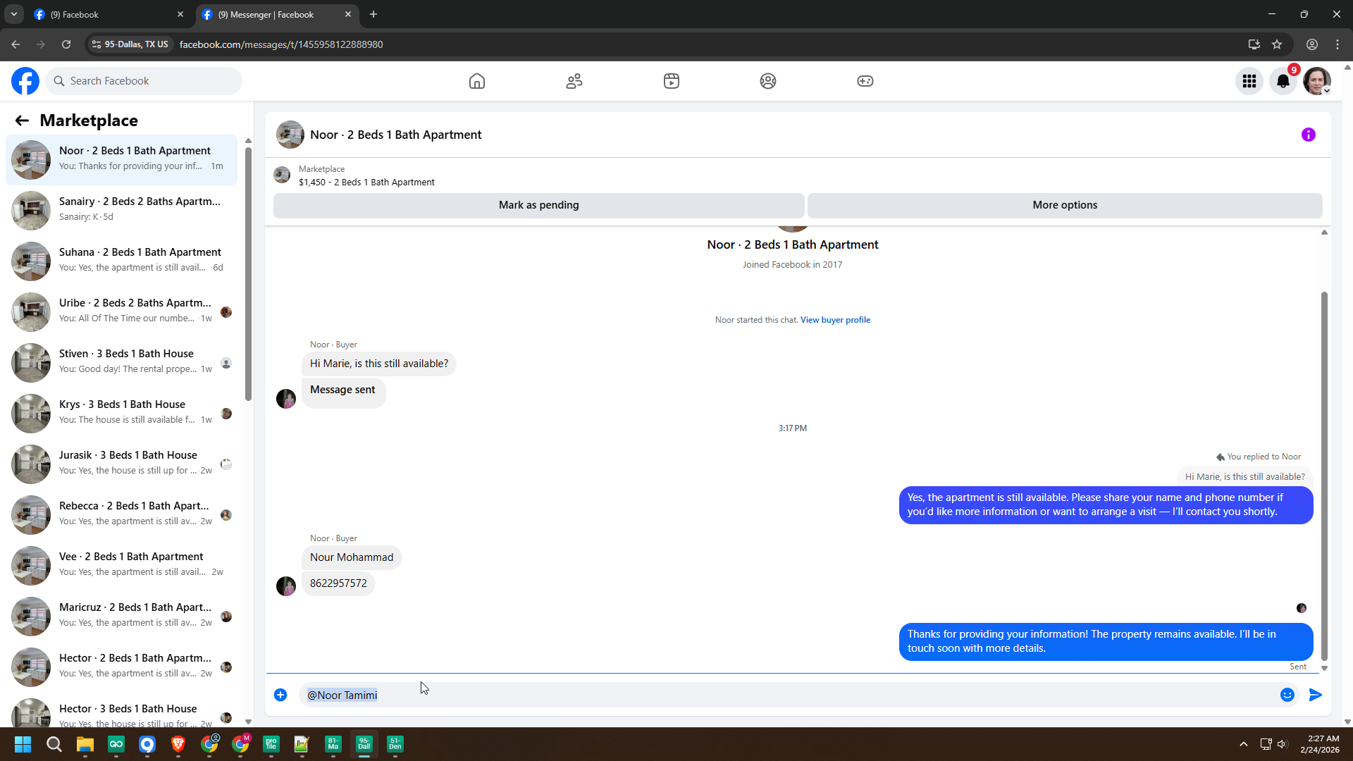
Task: Go back using Marketplace back arrow
Action: point(22,120)
